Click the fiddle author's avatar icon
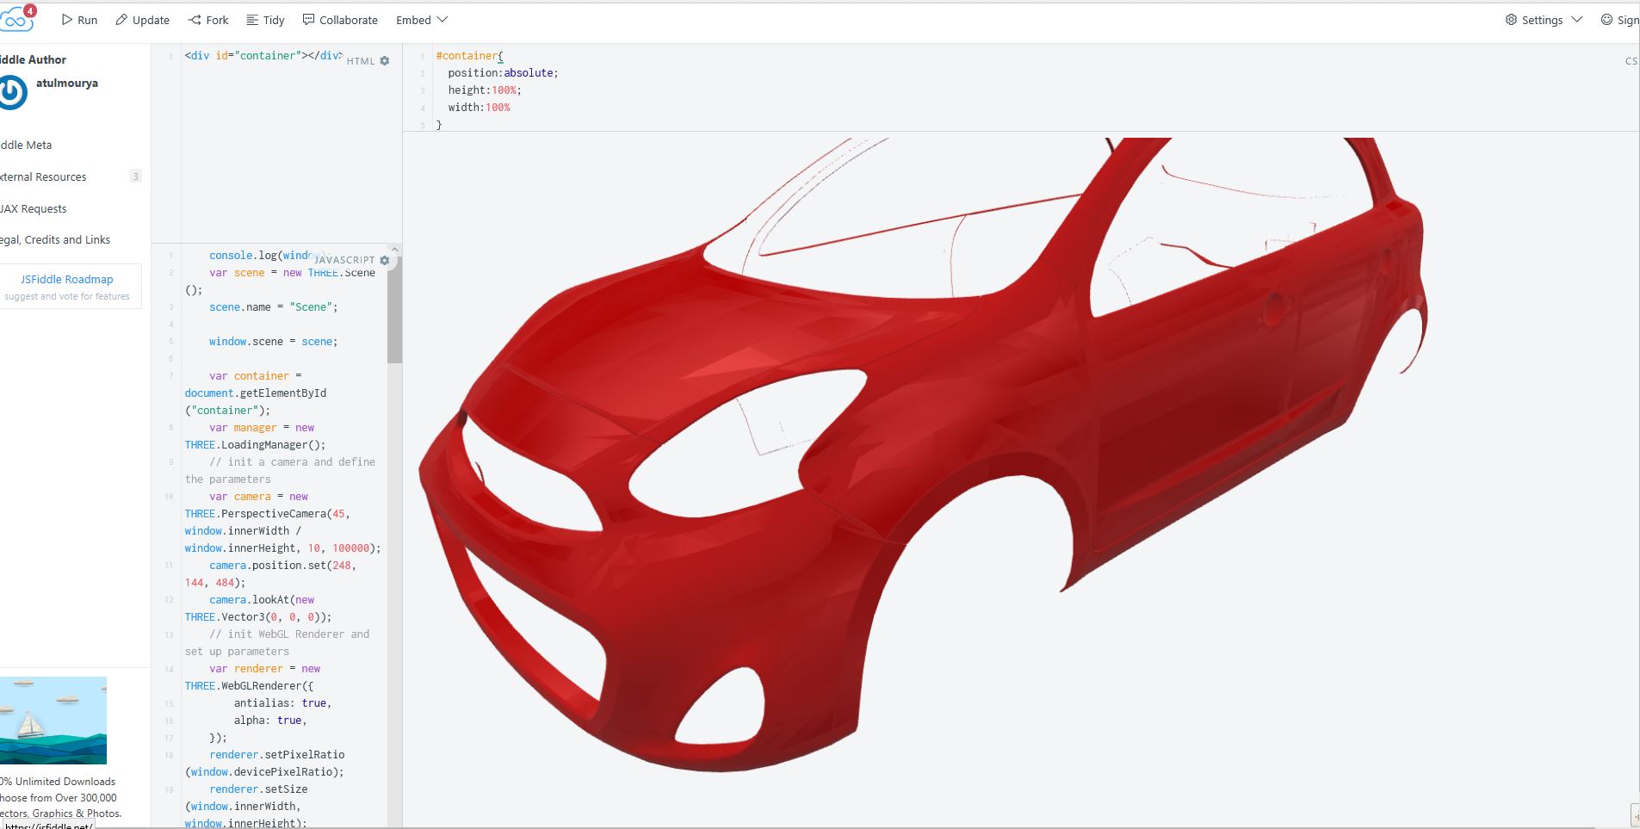 tap(13, 92)
